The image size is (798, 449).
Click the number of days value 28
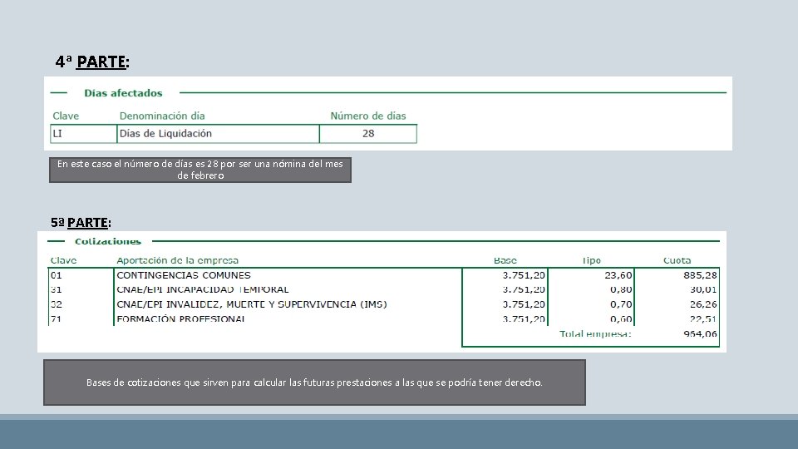(368, 134)
